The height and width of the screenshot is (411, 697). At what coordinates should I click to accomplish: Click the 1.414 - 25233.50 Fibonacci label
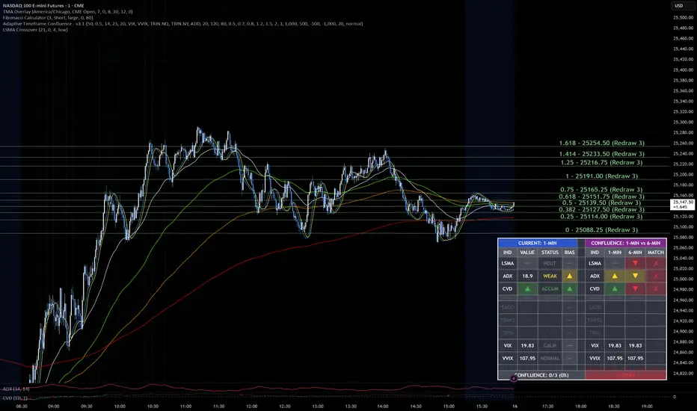pos(601,154)
